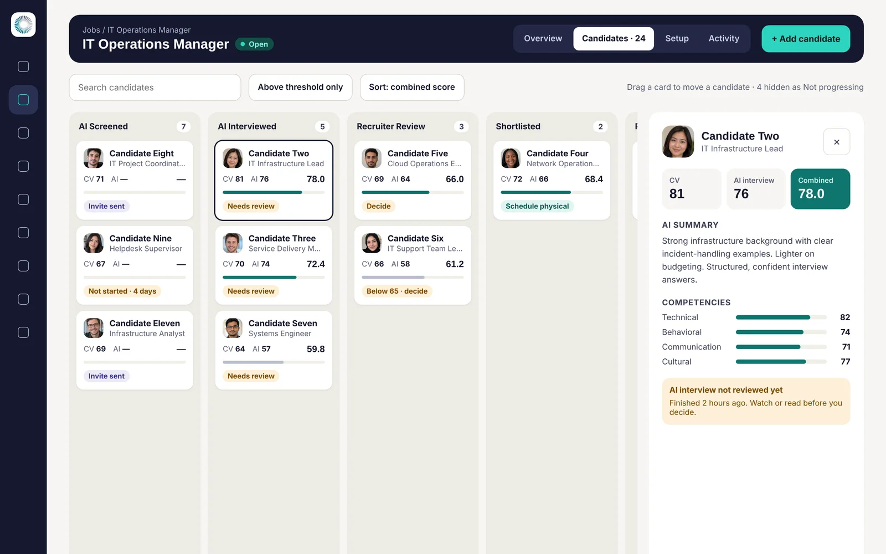886x554 pixels.
Task: Click Needs review on Candidate Seven card
Action: 251,376
